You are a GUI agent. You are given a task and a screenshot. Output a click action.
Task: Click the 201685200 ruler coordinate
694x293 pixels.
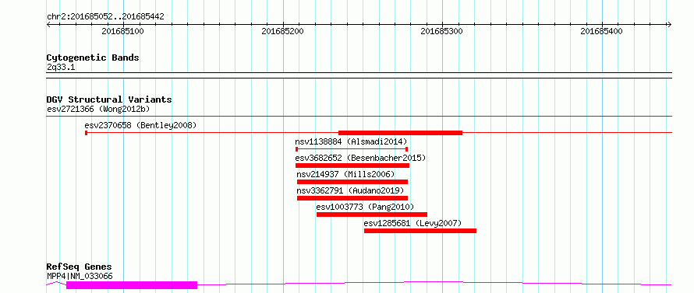(282, 31)
